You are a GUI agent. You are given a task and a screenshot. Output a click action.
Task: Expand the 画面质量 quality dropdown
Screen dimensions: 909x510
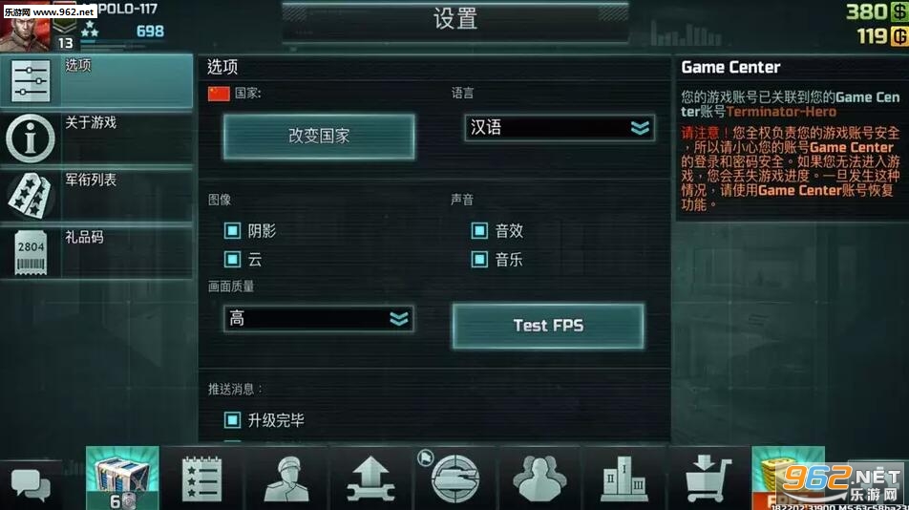click(x=318, y=318)
